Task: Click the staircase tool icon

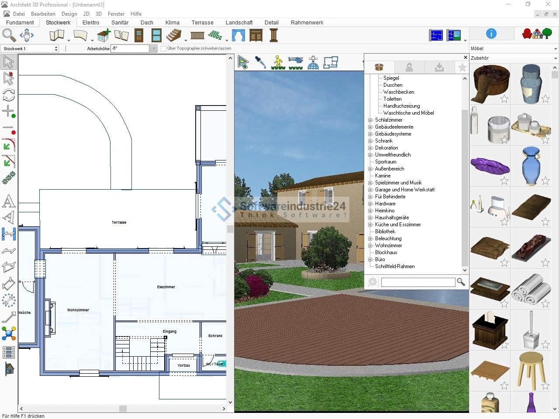Action: 174,35
